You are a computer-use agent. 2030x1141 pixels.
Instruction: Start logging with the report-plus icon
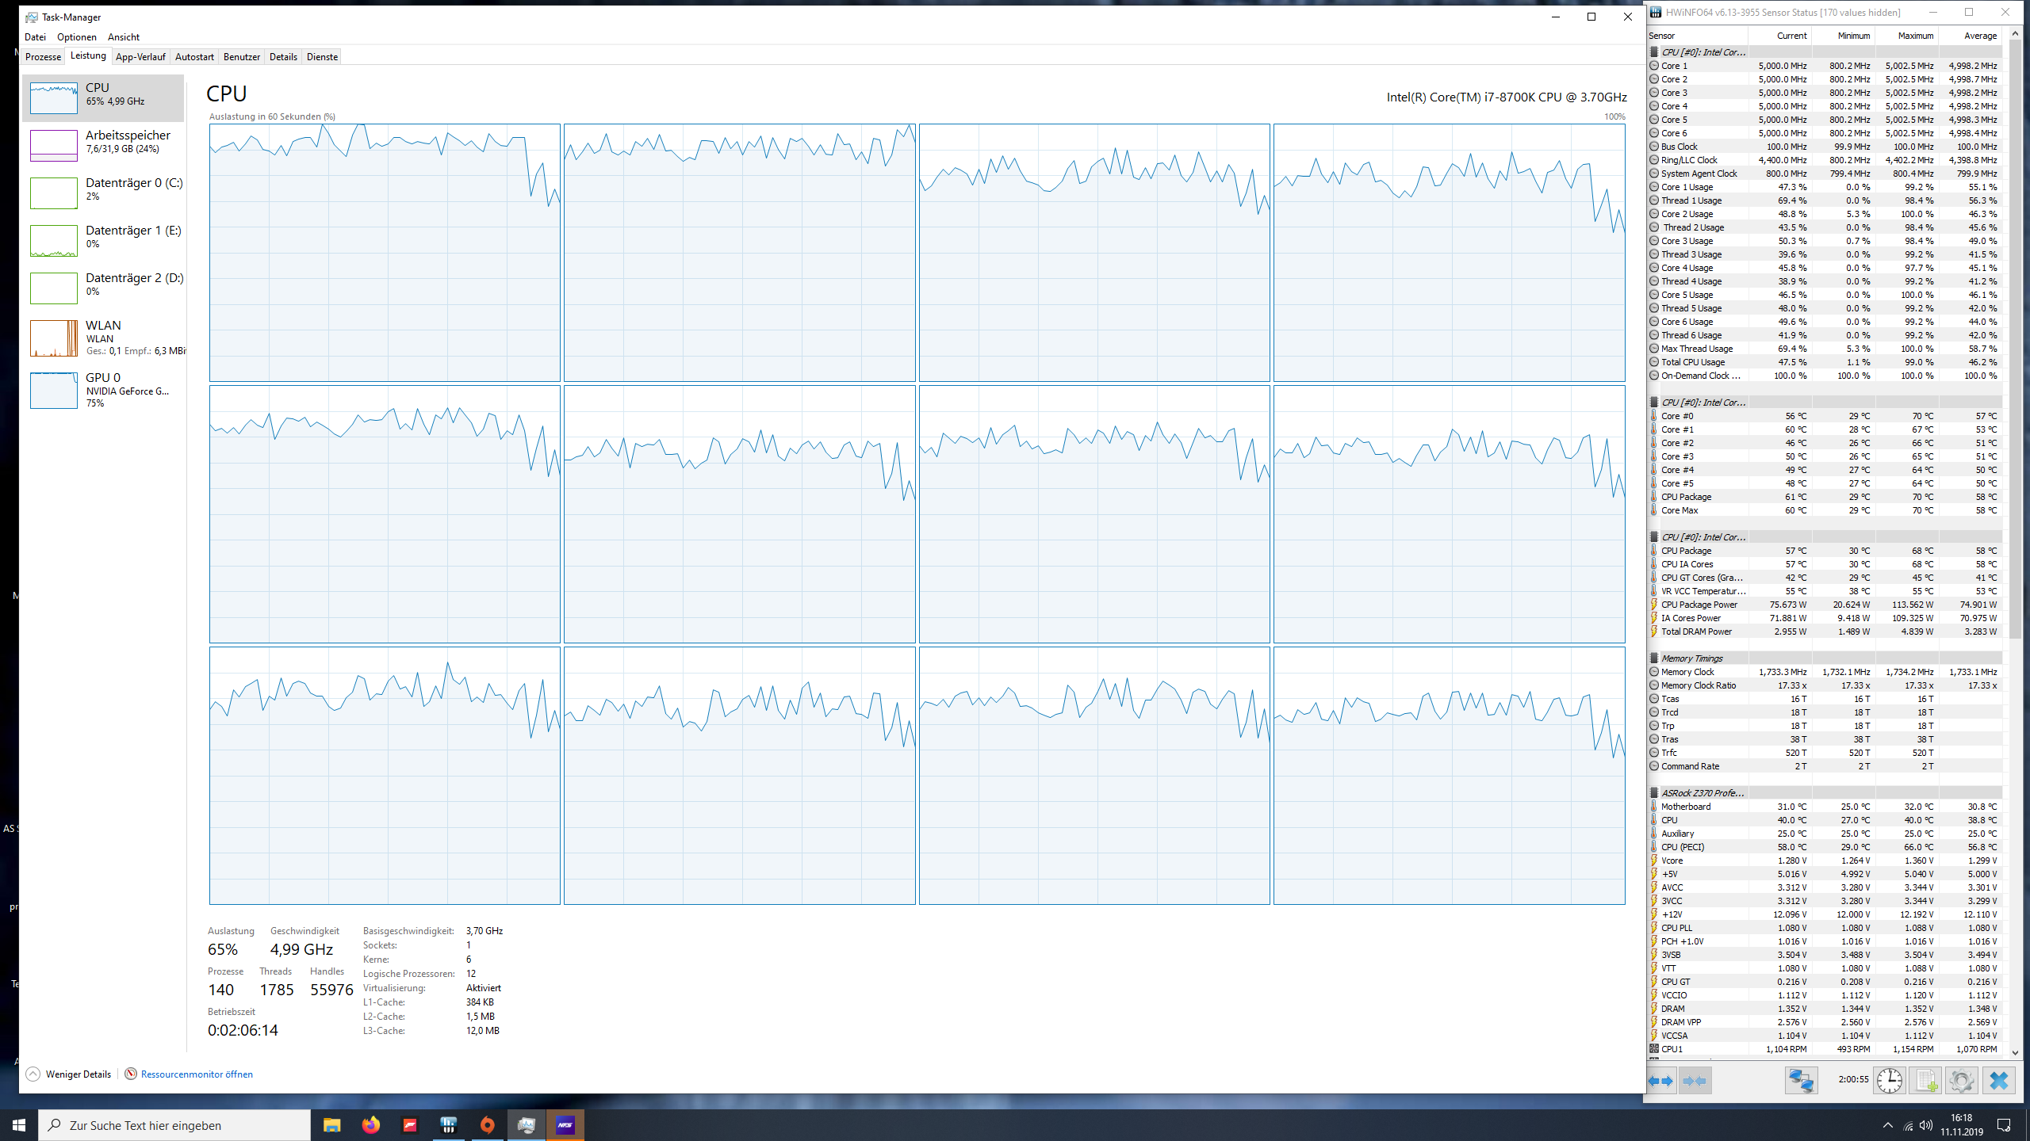pyautogui.click(x=1927, y=1080)
